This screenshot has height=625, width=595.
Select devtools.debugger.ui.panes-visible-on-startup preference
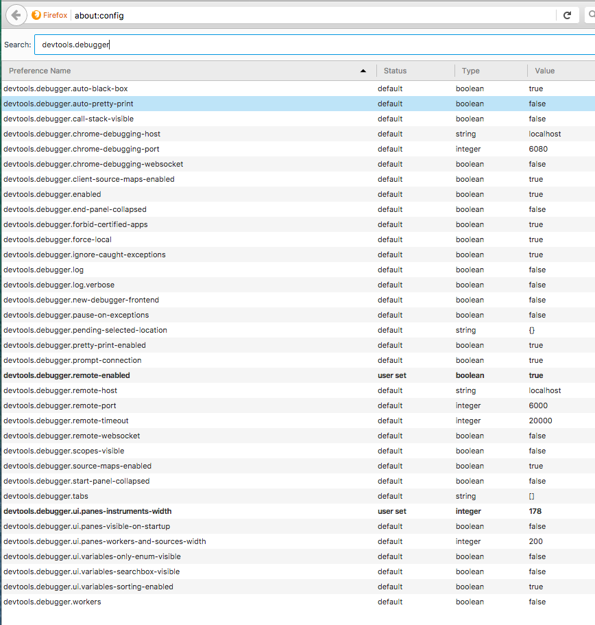298,526
